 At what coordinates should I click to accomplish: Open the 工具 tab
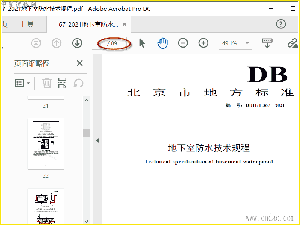click(x=27, y=24)
